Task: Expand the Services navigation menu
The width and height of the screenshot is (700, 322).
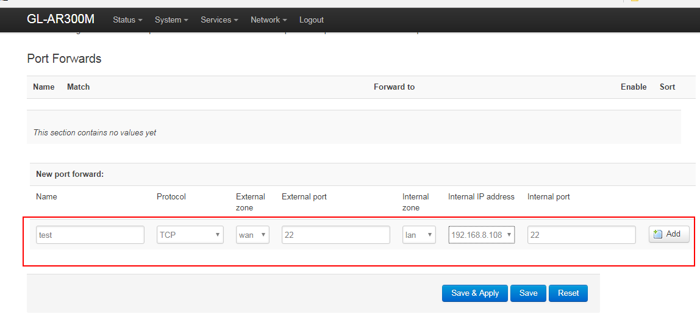Action: (x=220, y=20)
